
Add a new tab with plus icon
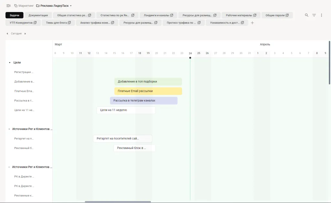[252, 23]
